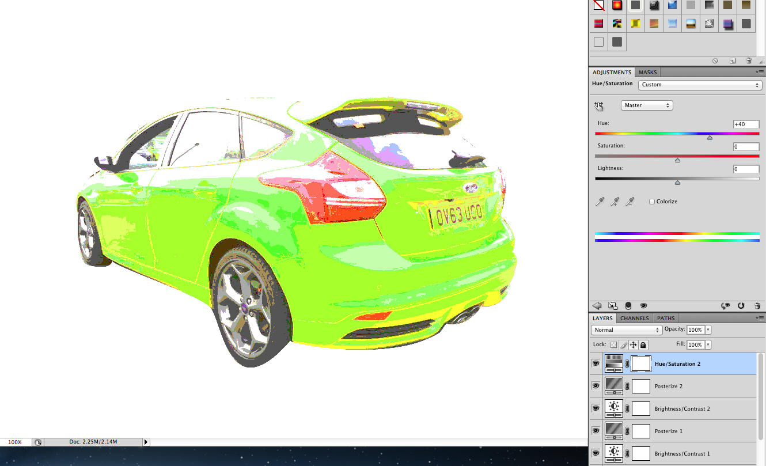The width and height of the screenshot is (766, 466).
Task: Toggle visibility of Brightness/Contrast 1 layer
Action: tap(596, 453)
